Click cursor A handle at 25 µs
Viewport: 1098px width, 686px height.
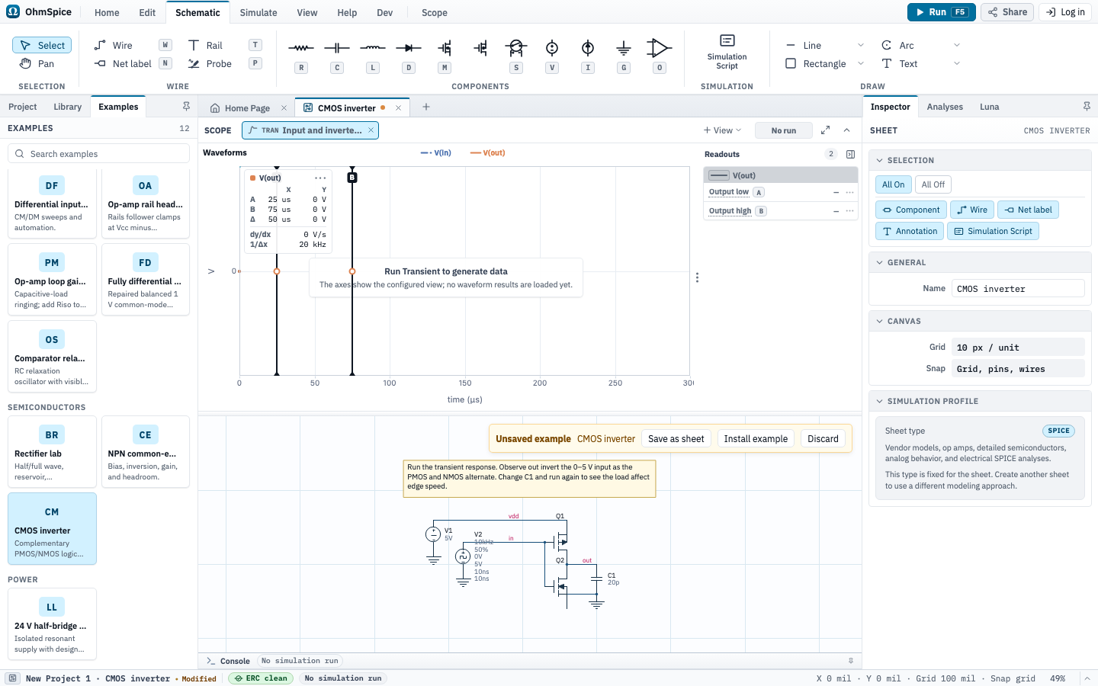click(277, 271)
